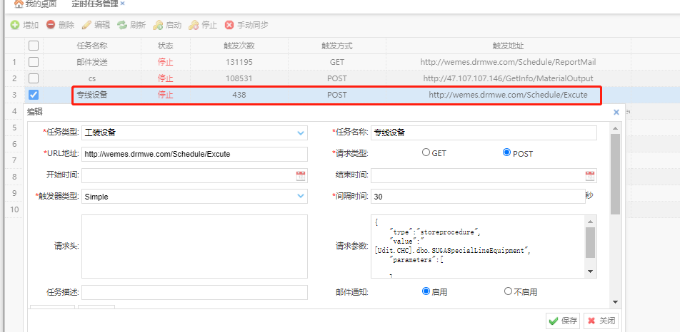Click the Start (启动) icon
This screenshot has width=680, height=332.
point(158,25)
